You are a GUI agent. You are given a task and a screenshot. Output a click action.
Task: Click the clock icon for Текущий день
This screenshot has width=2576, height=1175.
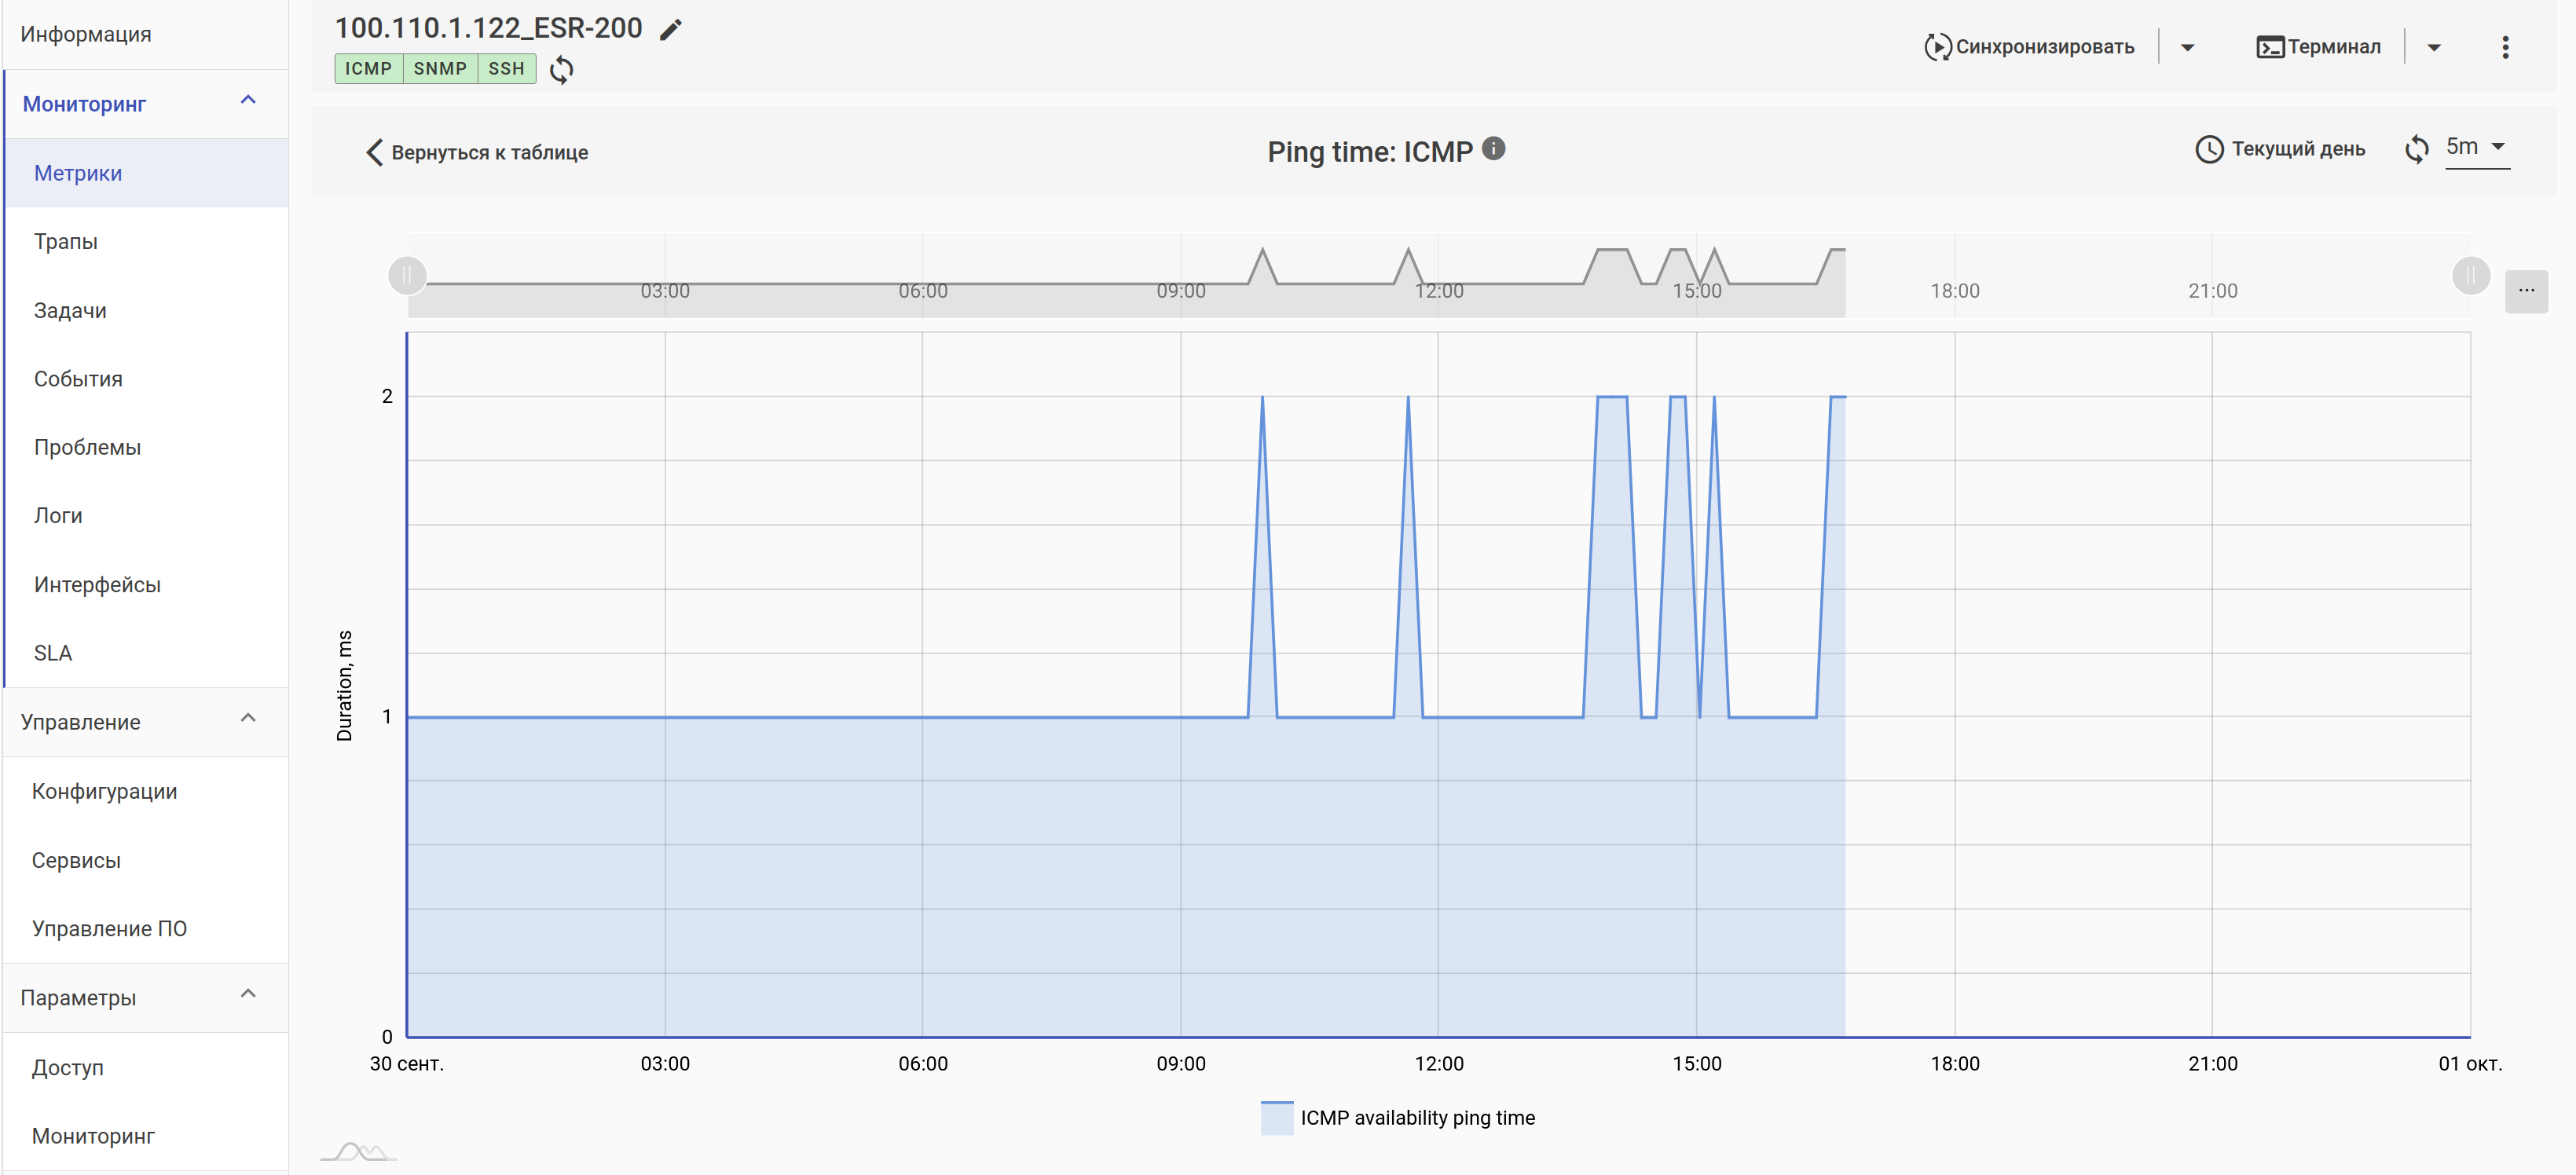click(2208, 149)
